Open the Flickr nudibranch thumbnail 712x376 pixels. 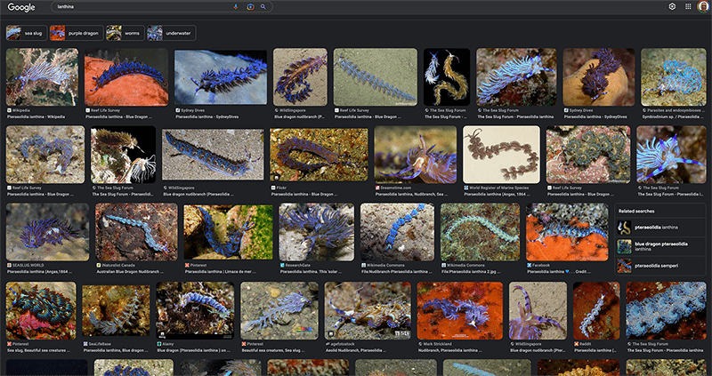point(320,155)
